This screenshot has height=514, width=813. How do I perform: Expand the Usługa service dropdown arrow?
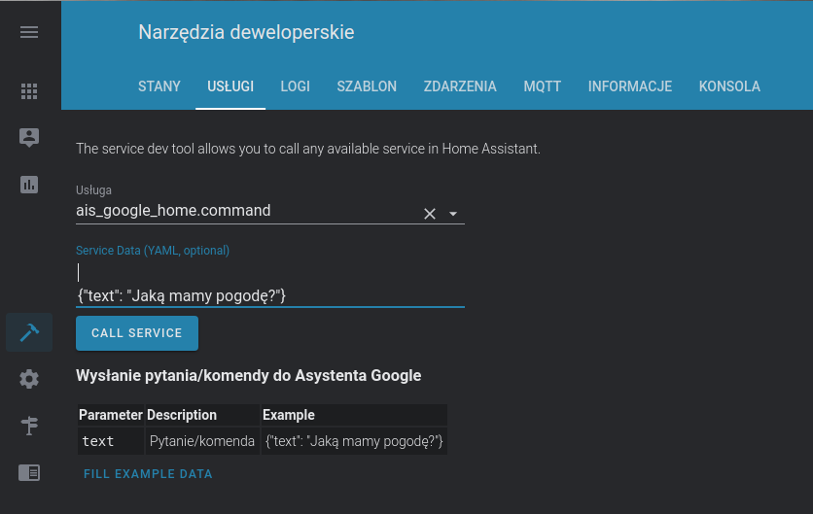[x=453, y=214]
